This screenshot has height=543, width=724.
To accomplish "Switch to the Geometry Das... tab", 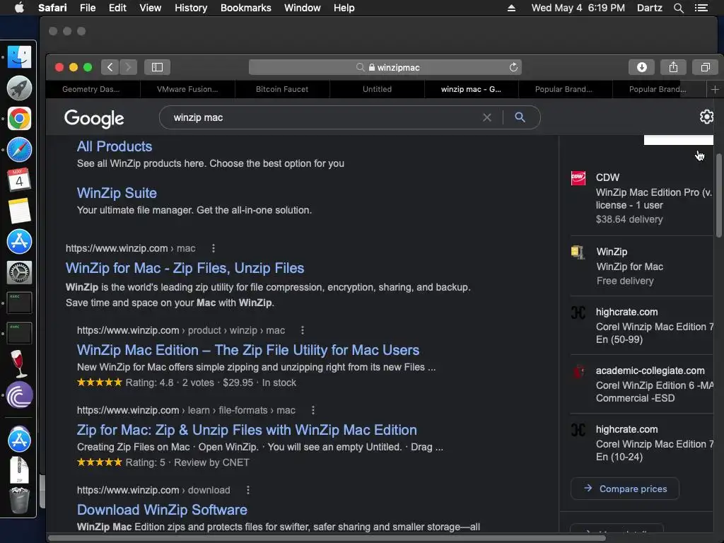I will click(91, 89).
